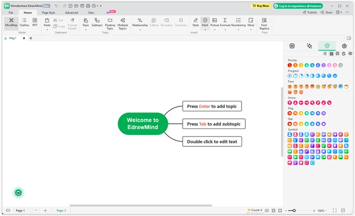Insert a Subtopic

[x=97, y=22]
